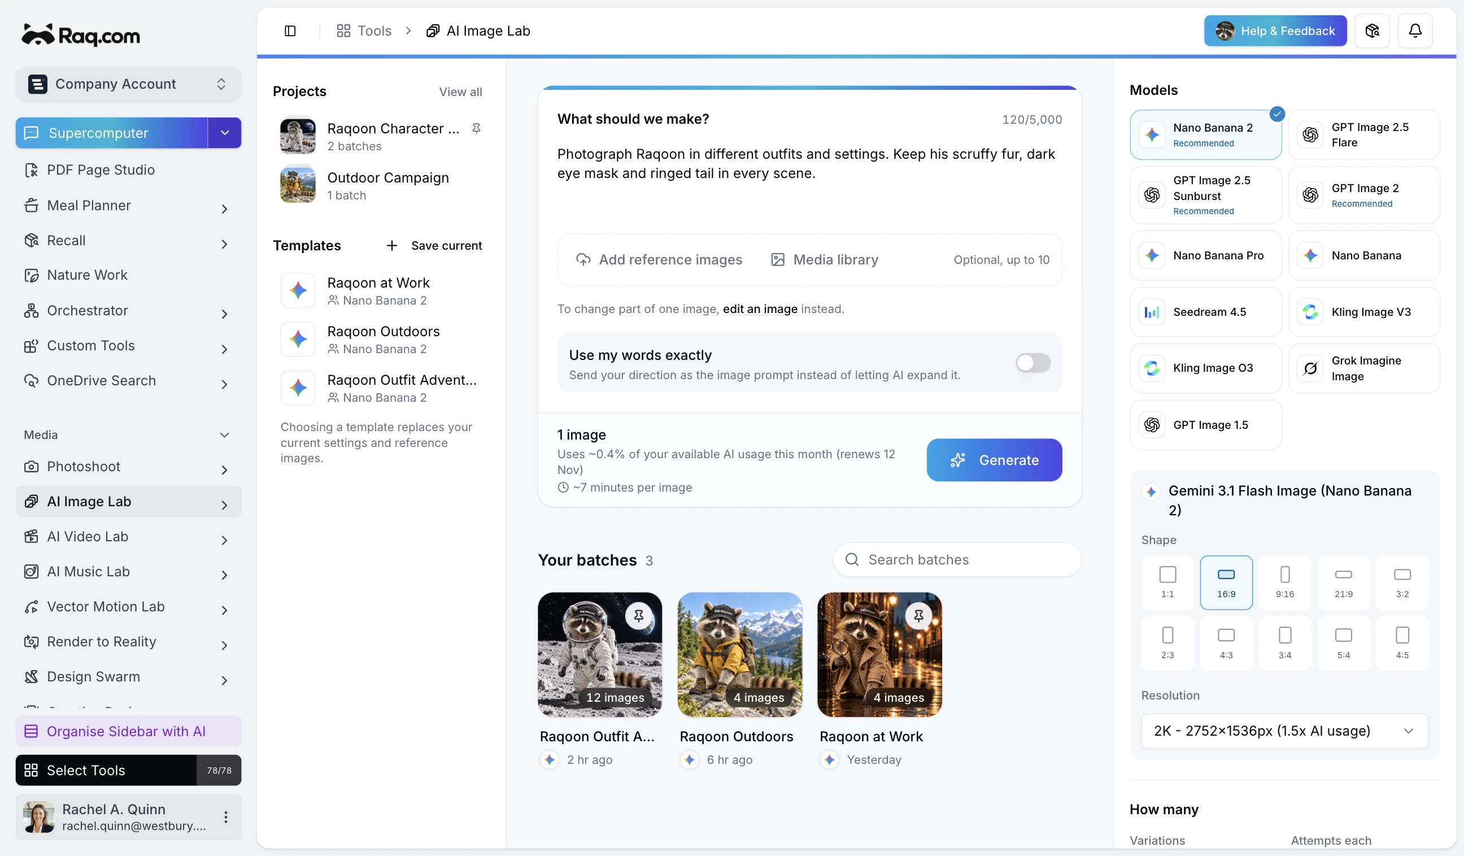
Task: Click the Search batches field
Action: click(x=957, y=559)
